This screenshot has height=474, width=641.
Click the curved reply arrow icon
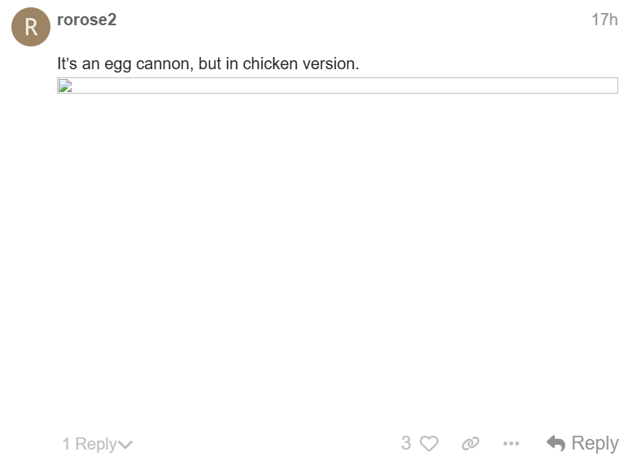(x=556, y=443)
